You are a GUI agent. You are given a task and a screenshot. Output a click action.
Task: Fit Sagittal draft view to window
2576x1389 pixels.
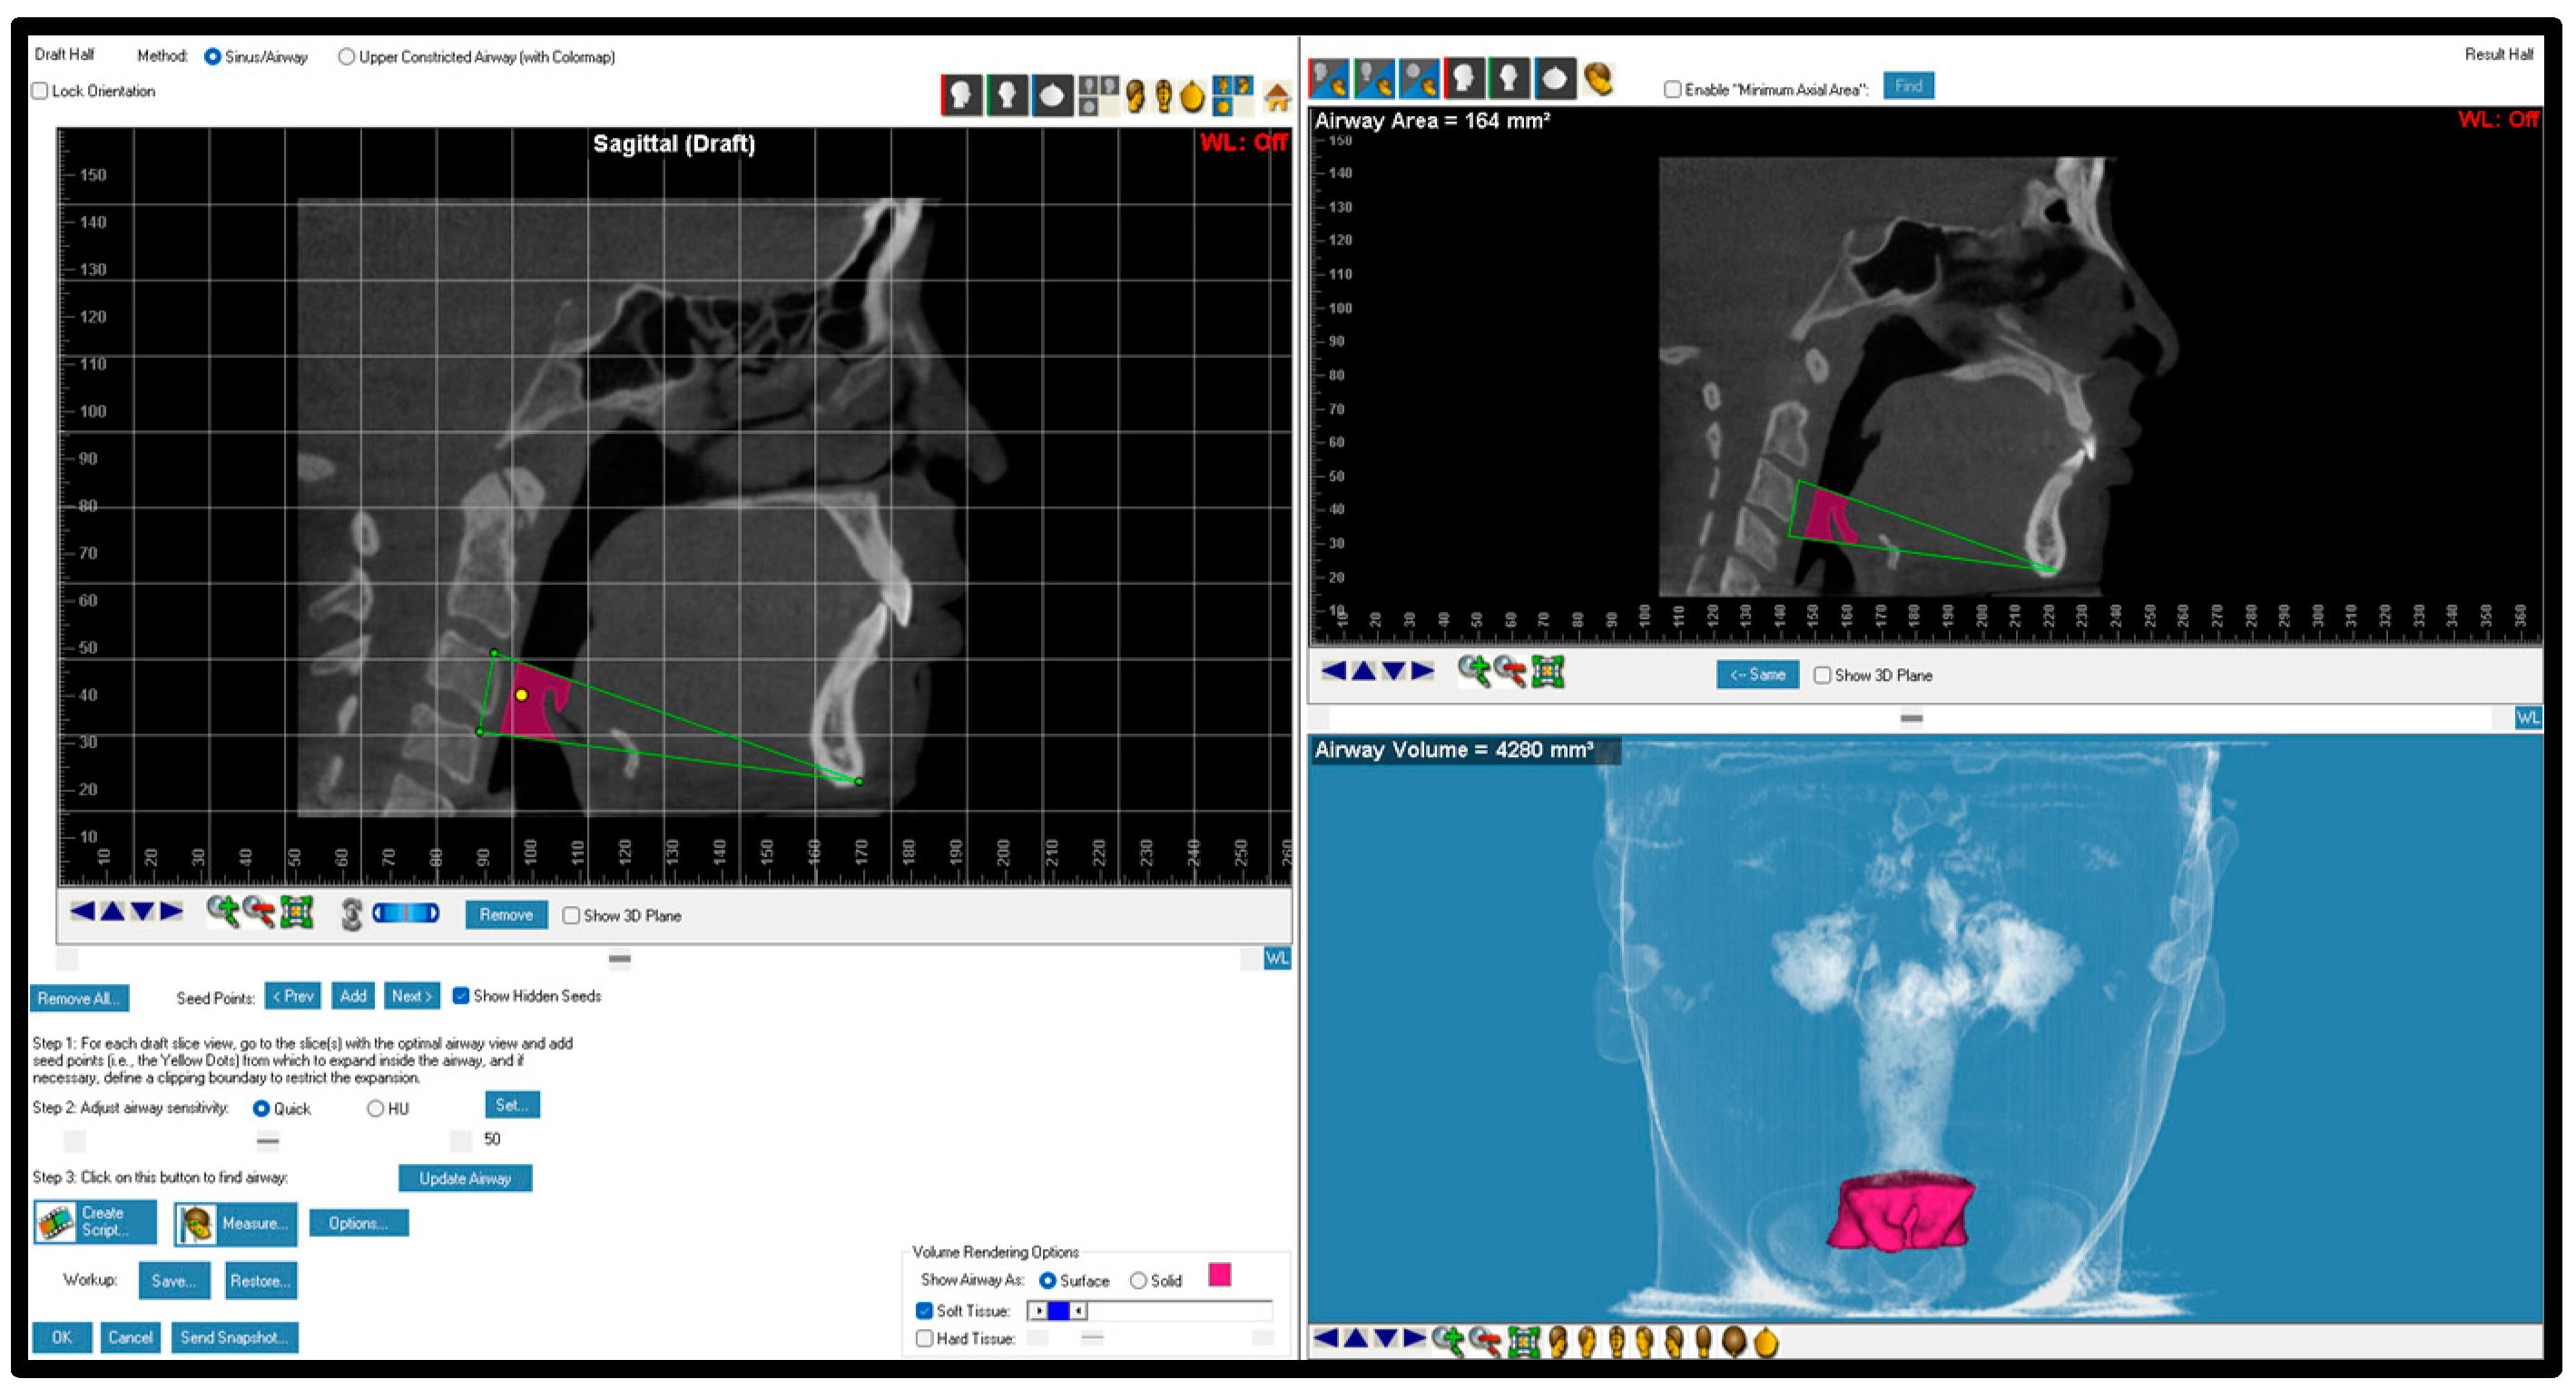tap(297, 912)
